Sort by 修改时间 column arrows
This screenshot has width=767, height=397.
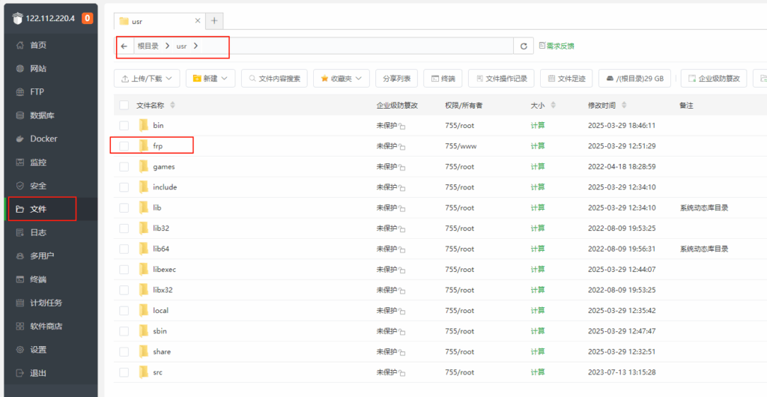click(x=624, y=105)
